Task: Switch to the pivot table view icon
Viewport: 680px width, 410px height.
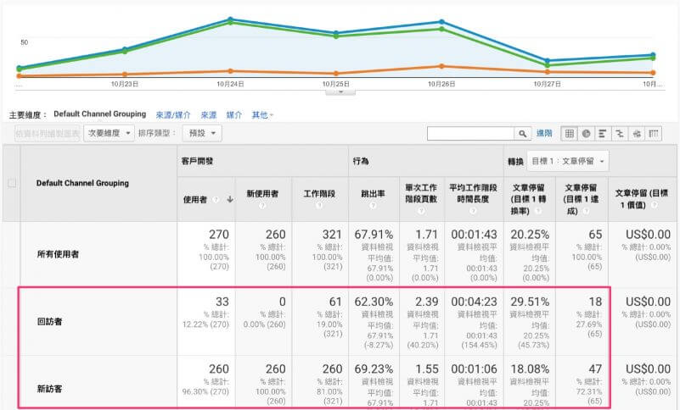Action: pyautogui.click(x=654, y=133)
